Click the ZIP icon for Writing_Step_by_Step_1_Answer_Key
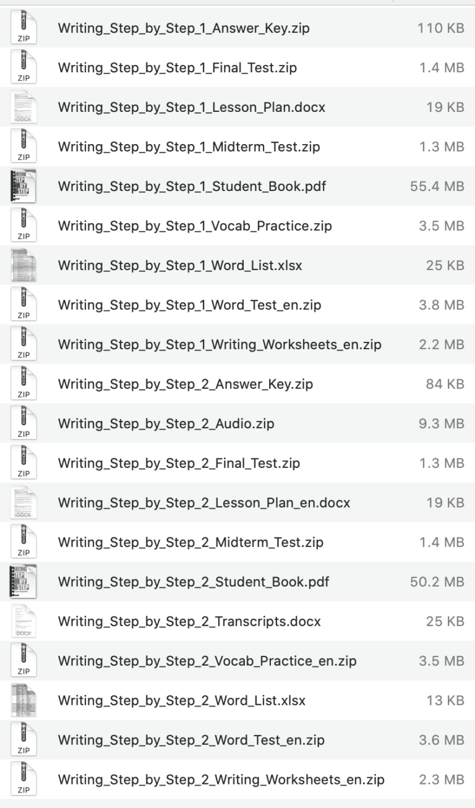Viewport: 475px width, 808px height. (23, 28)
